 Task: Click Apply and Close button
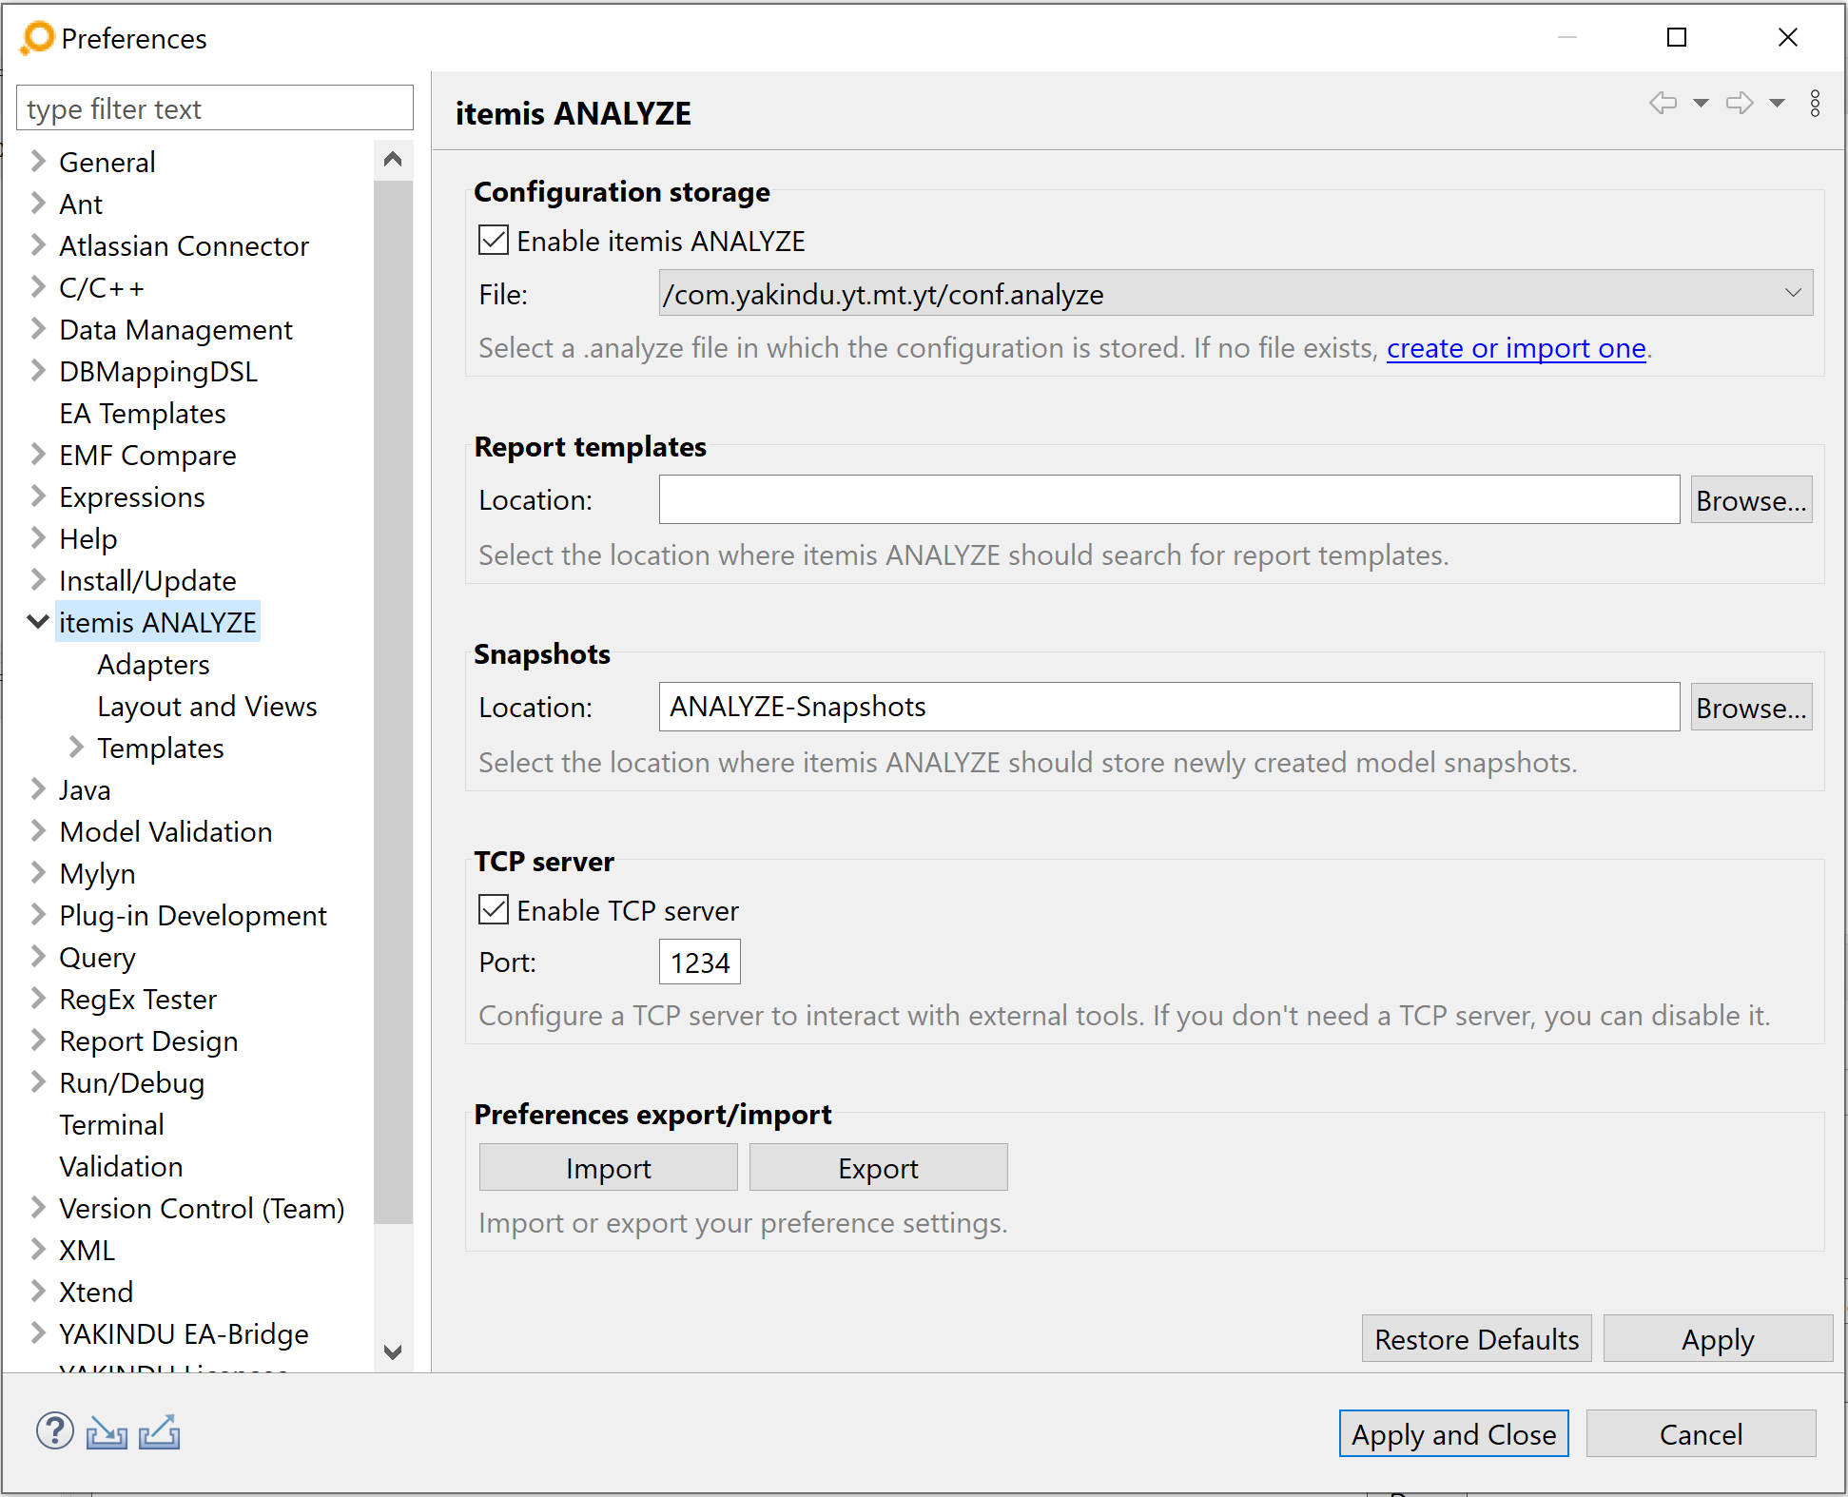(x=1454, y=1433)
